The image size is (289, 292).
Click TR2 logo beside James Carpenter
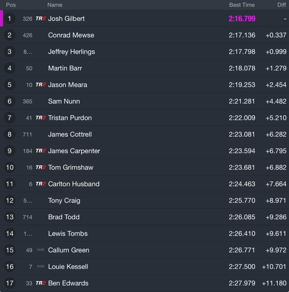41,151
